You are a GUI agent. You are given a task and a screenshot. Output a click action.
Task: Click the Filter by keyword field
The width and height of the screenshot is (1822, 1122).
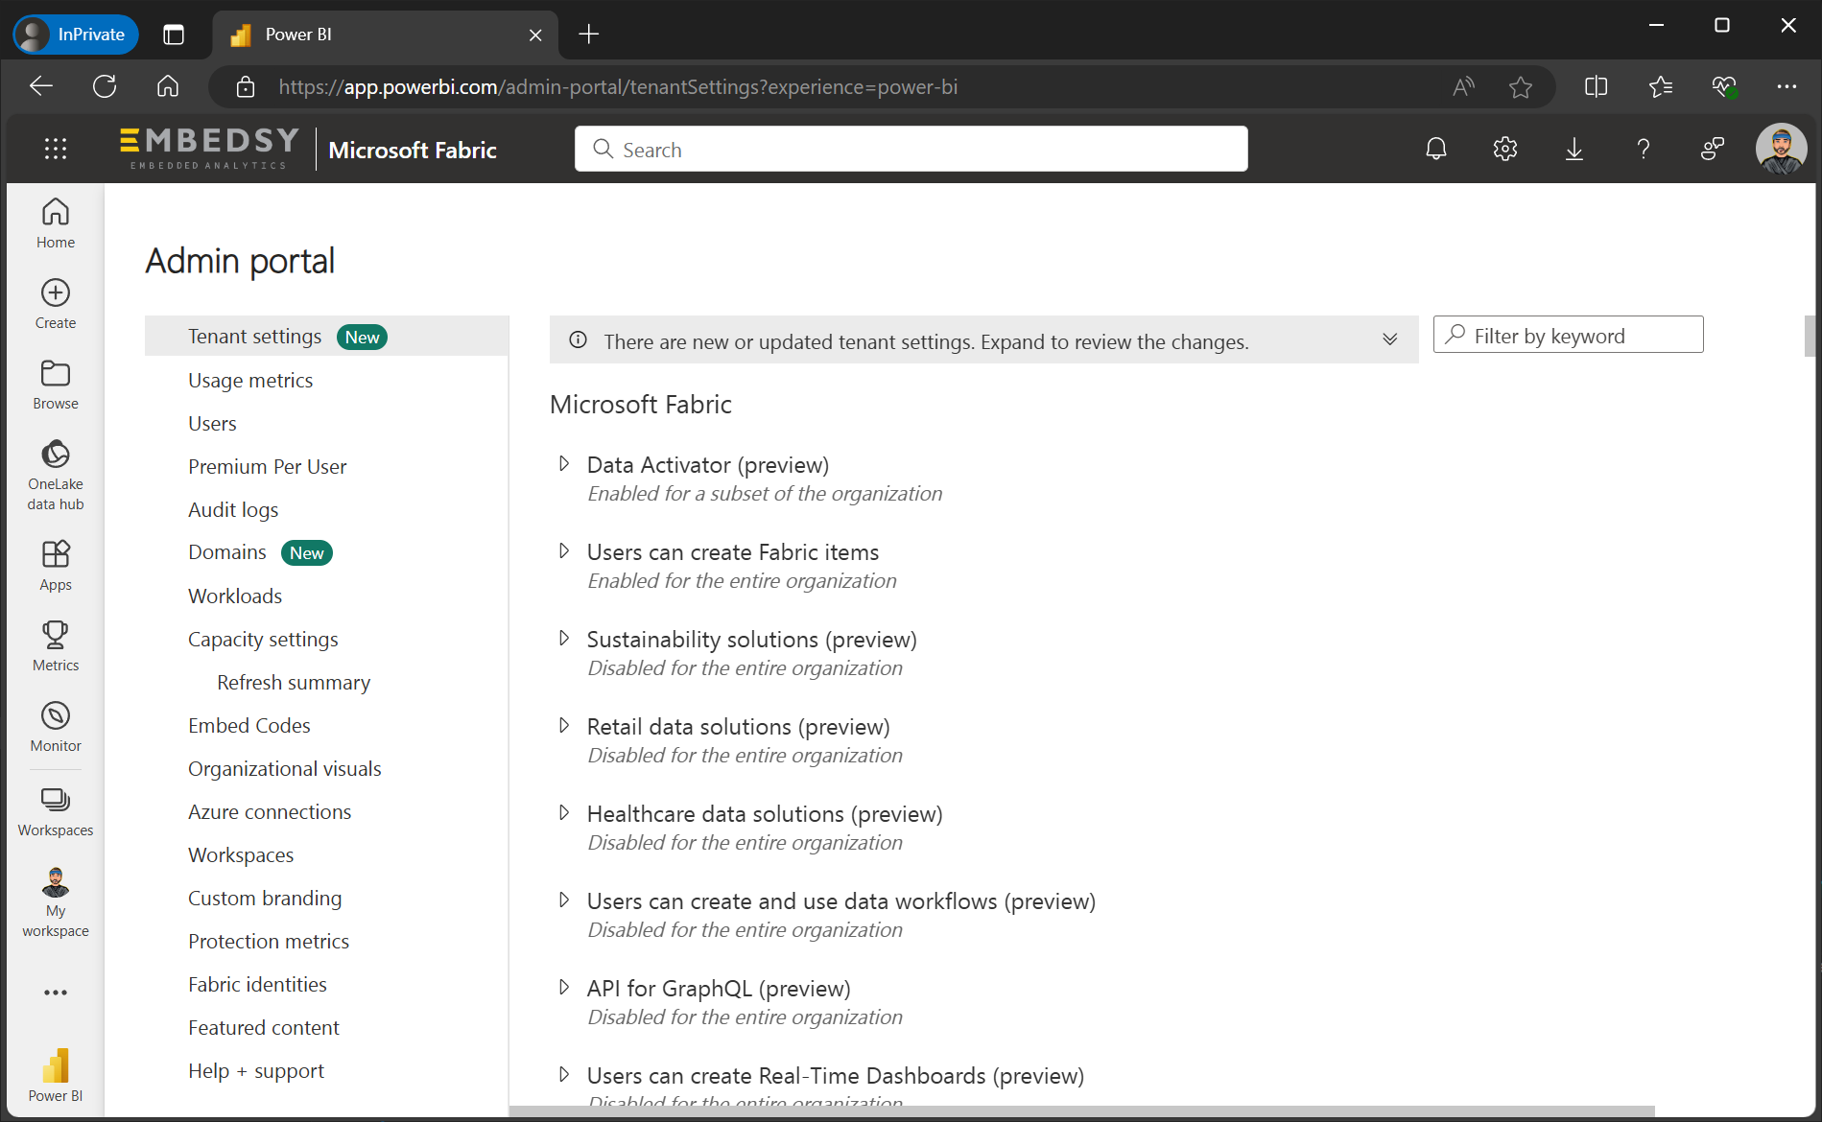pyautogui.click(x=1568, y=335)
